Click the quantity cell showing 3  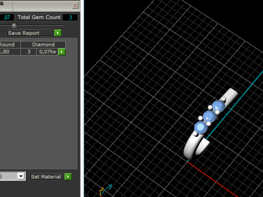[28, 52]
